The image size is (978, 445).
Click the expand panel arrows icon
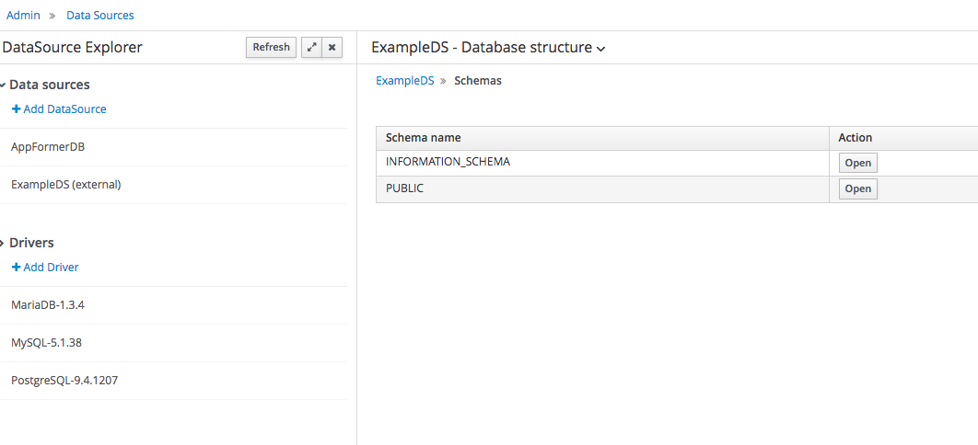(312, 47)
